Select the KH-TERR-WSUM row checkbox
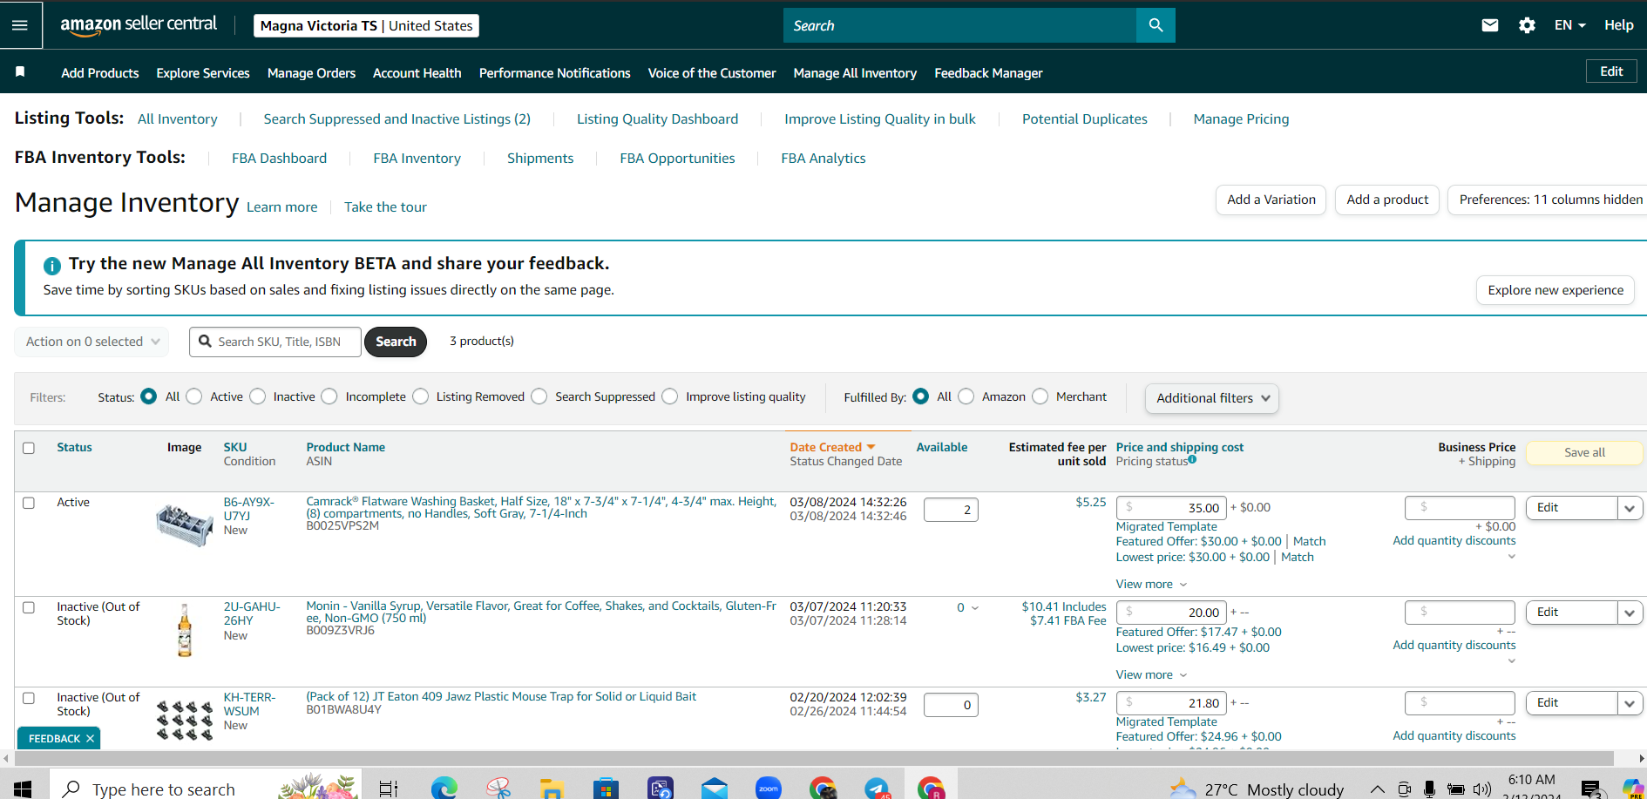 tap(29, 698)
